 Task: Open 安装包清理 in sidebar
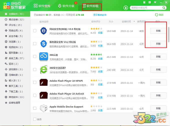click(x=15, y=103)
